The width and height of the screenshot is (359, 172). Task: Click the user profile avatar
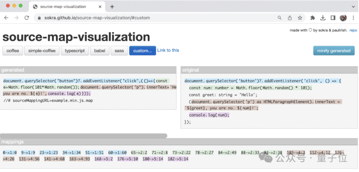[343, 18]
